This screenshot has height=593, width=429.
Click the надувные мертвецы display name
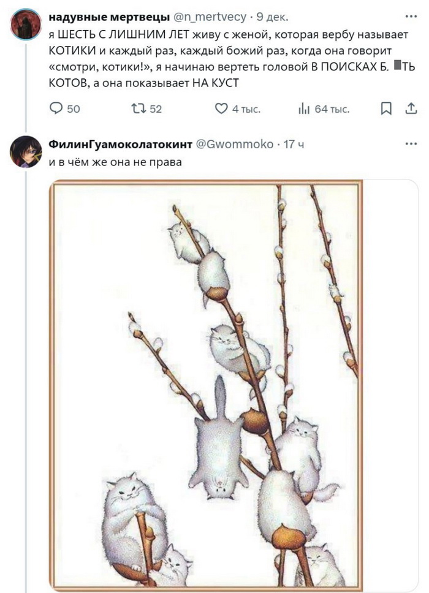pyautogui.click(x=108, y=15)
